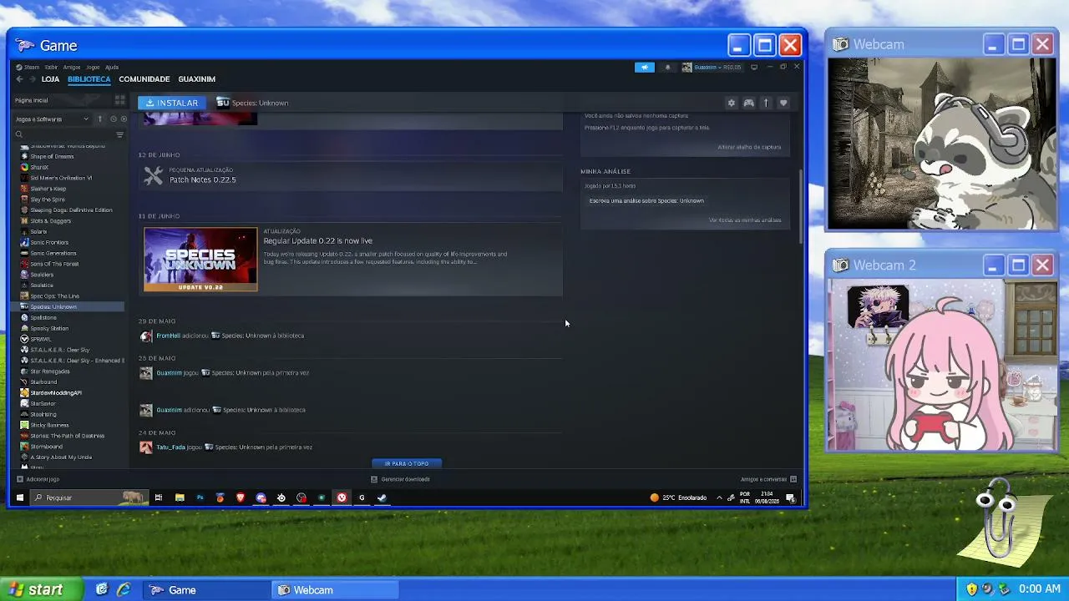1069x601 pixels.
Task: Collapse the sidebar collections with the up arrow
Action: [x=99, y=119]
